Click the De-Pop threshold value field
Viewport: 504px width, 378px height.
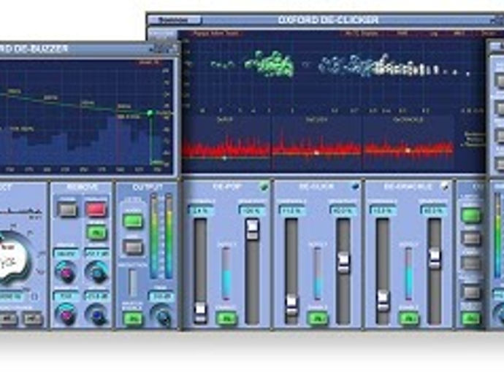(x=200, y=211)
